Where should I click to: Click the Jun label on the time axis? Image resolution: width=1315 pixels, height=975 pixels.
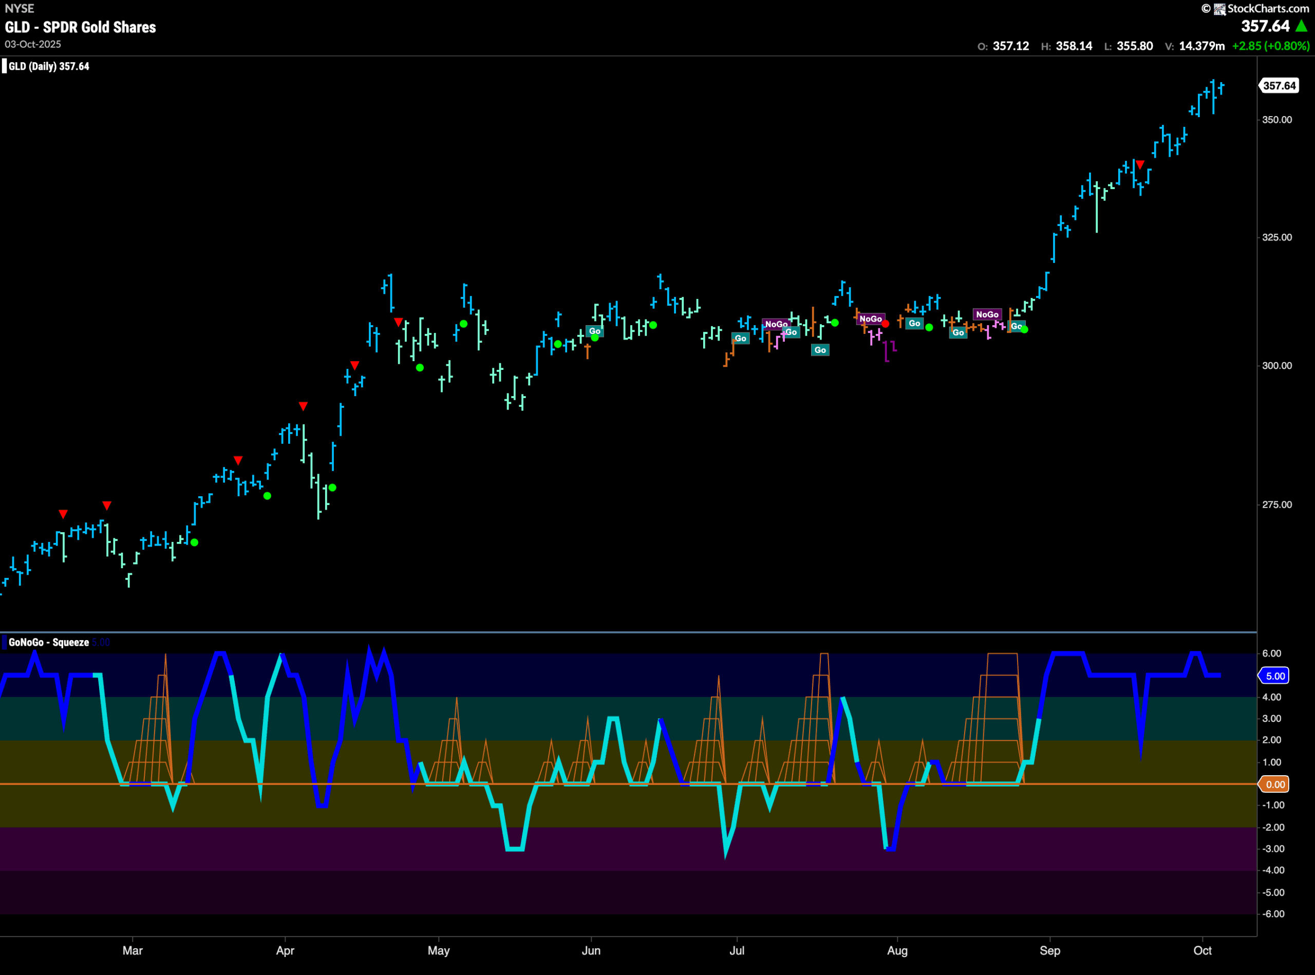[591, 951]
